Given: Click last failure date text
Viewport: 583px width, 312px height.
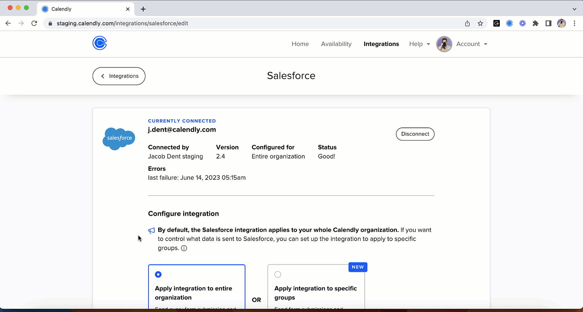Looking at the screenshot, I should pyautogui.click(x=197, y=178).
